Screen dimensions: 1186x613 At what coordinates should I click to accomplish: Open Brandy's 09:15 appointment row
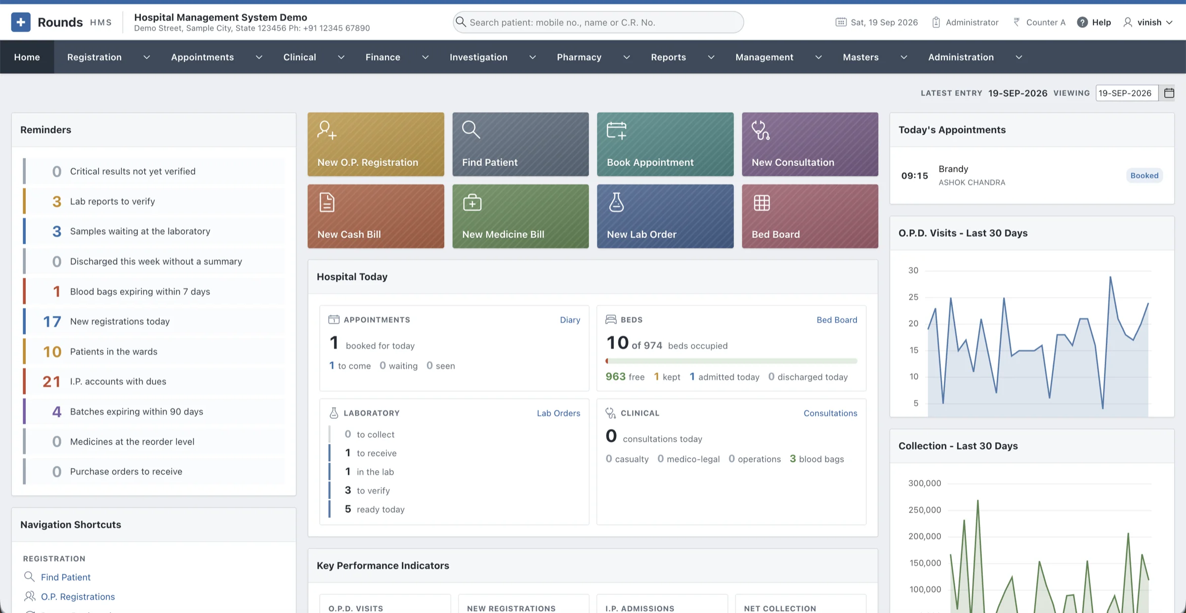point(1032,175)
